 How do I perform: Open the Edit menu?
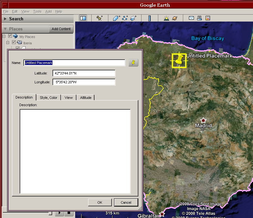click(15, 11)
